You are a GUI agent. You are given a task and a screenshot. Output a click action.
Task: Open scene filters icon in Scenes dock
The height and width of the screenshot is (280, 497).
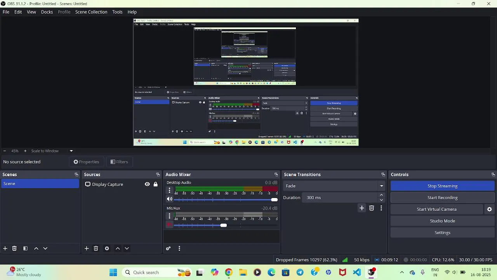25,248
